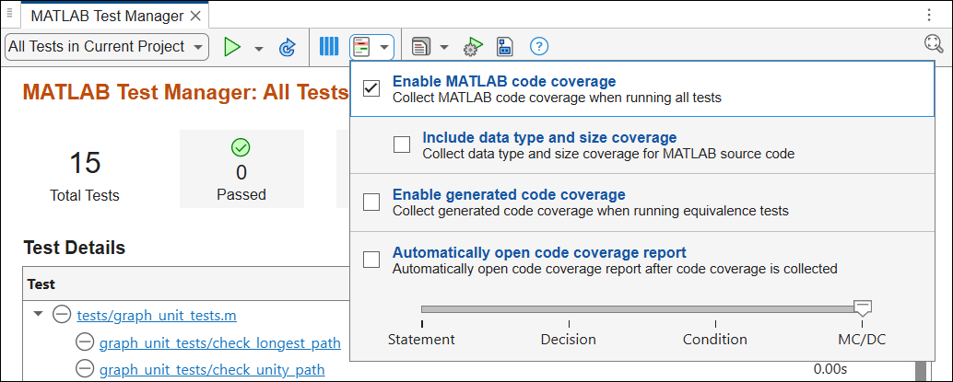Close the MATLAB Test Manager tab
This screenshot has height=382, width=953.
pos(195,17)
